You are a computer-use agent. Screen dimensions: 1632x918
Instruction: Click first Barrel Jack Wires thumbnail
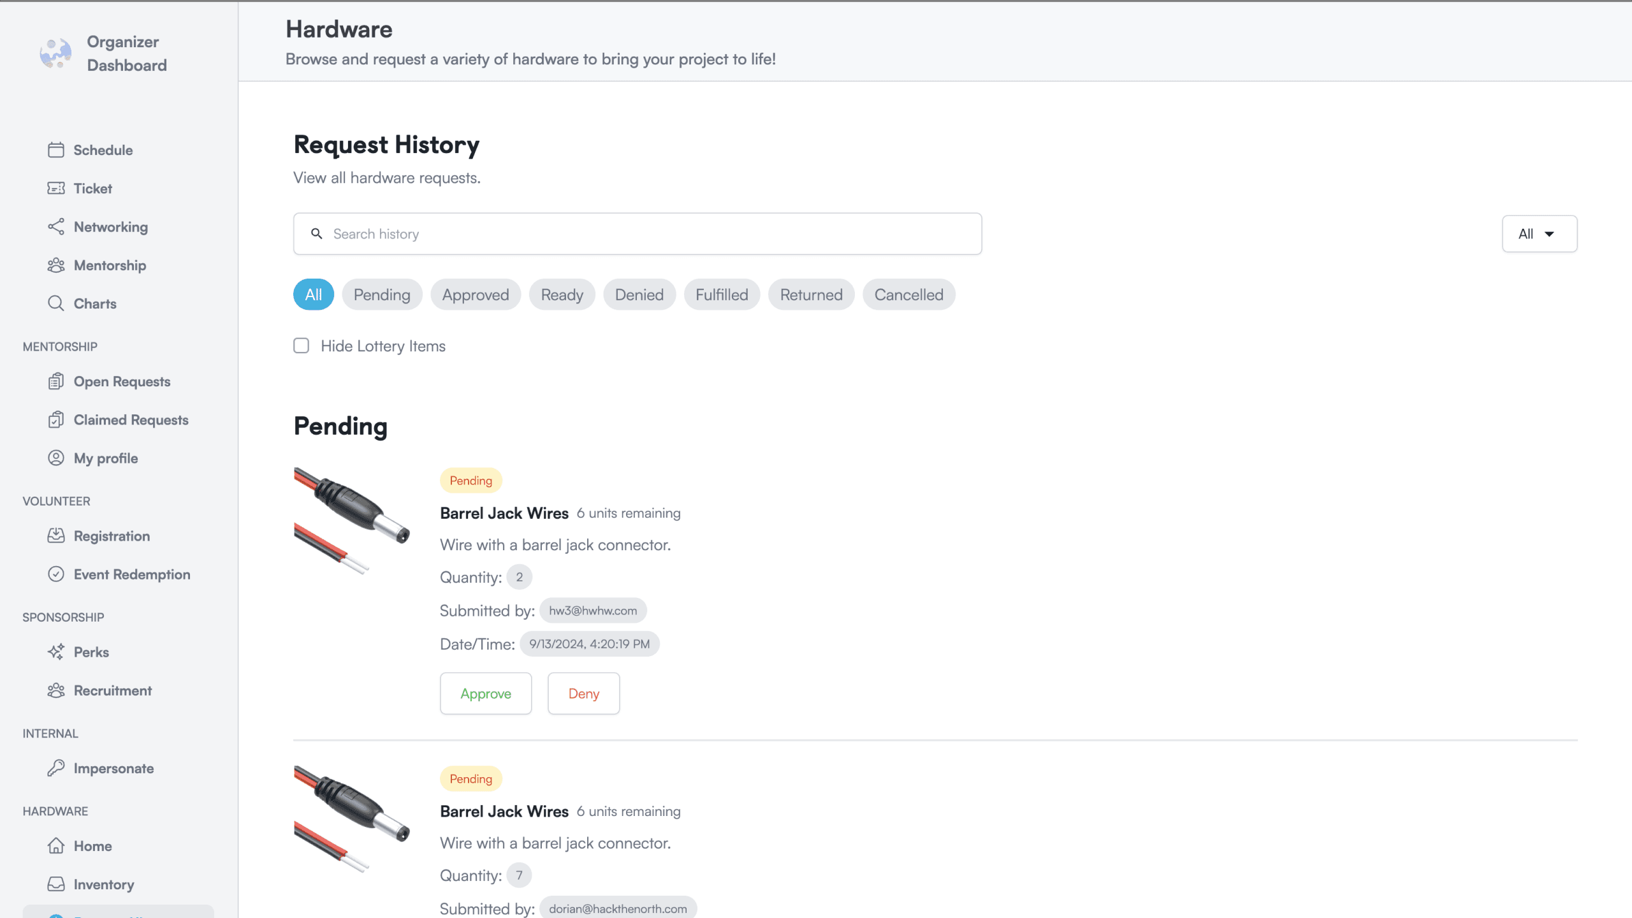[352, 520]
